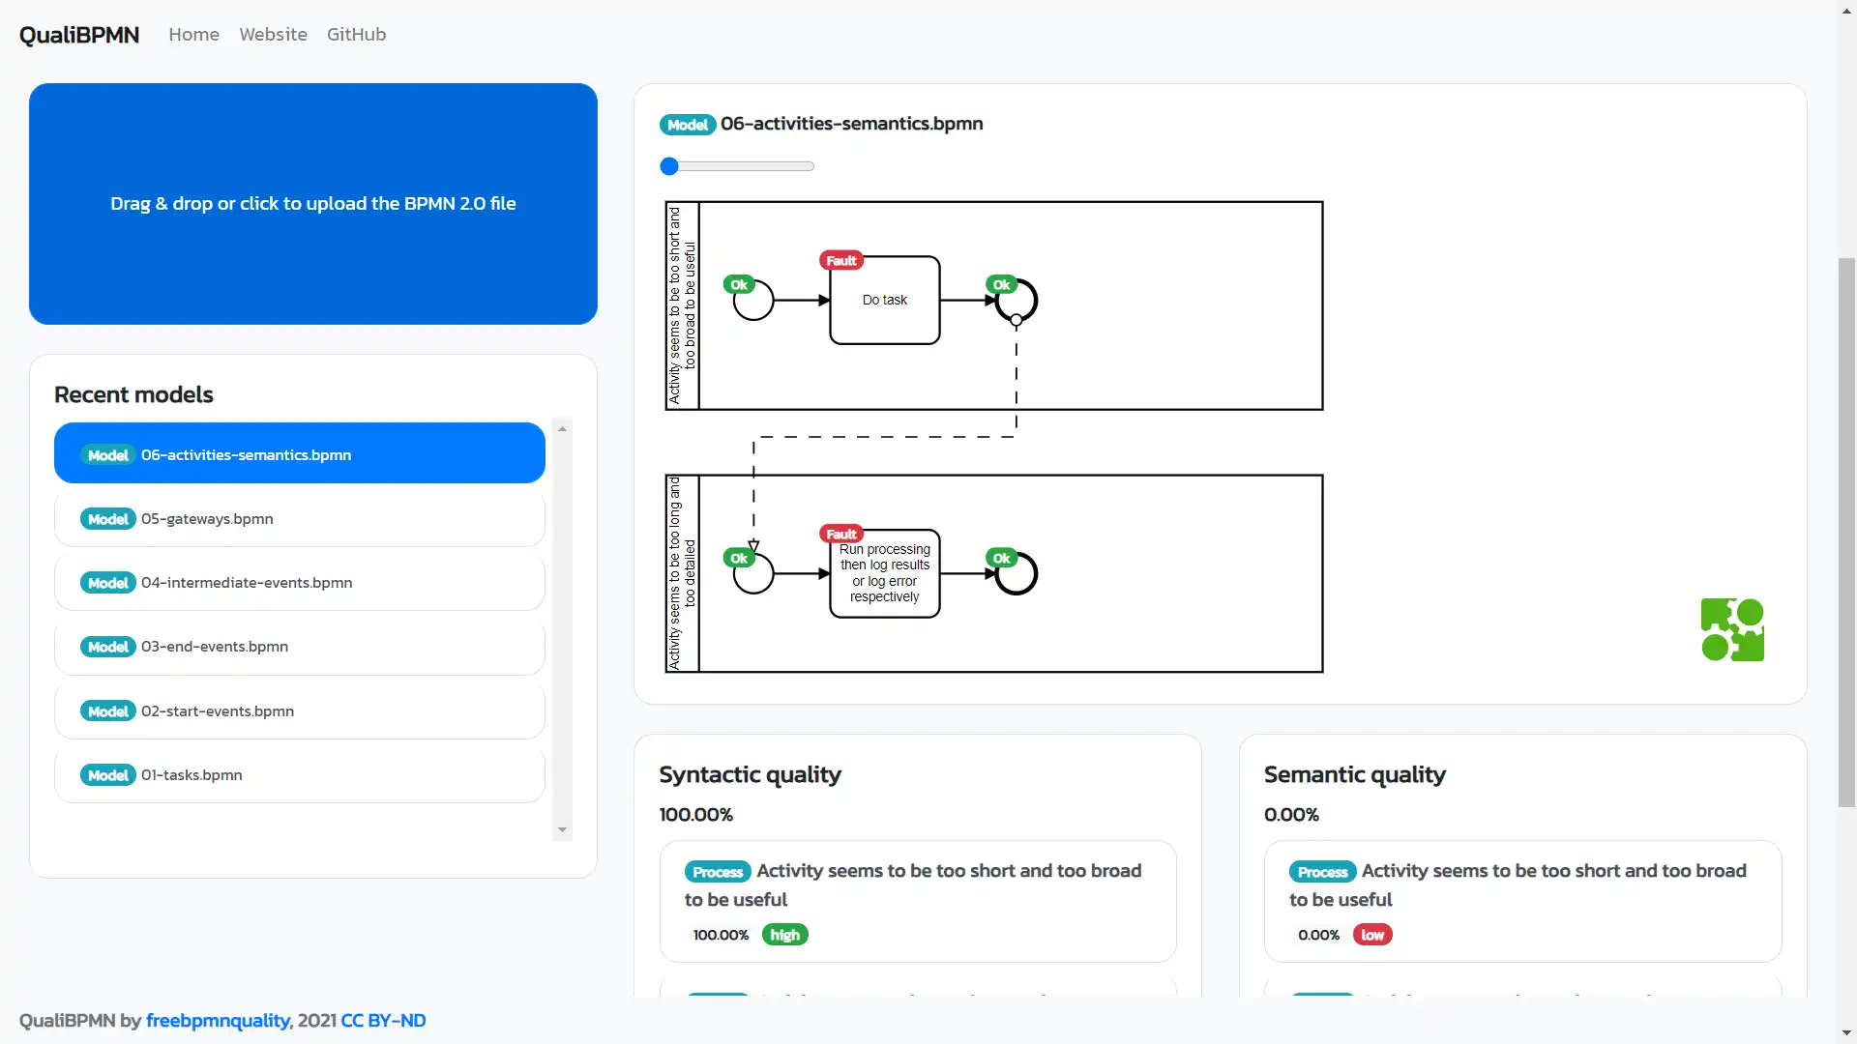Screen dimensions: 1857x1044
Task: Click the BPMN file upload drop area
Action: [x=312, y=204]
